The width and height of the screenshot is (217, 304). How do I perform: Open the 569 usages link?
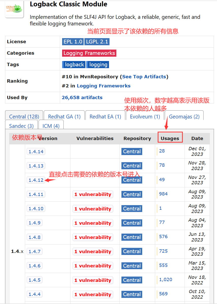click(x=163, y=294)
